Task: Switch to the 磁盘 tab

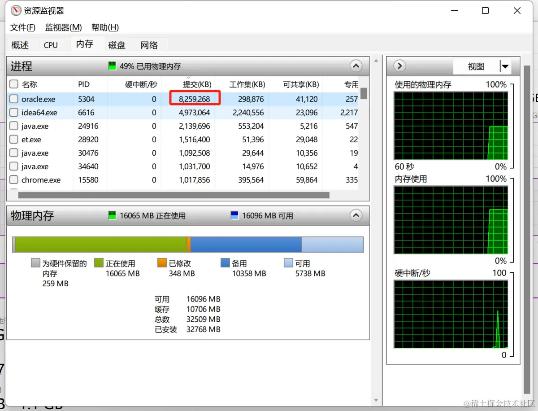Action: [117, 45]
